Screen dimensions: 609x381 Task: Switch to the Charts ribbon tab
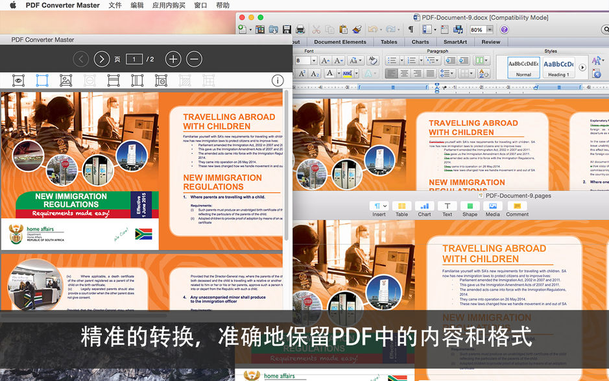420,42
